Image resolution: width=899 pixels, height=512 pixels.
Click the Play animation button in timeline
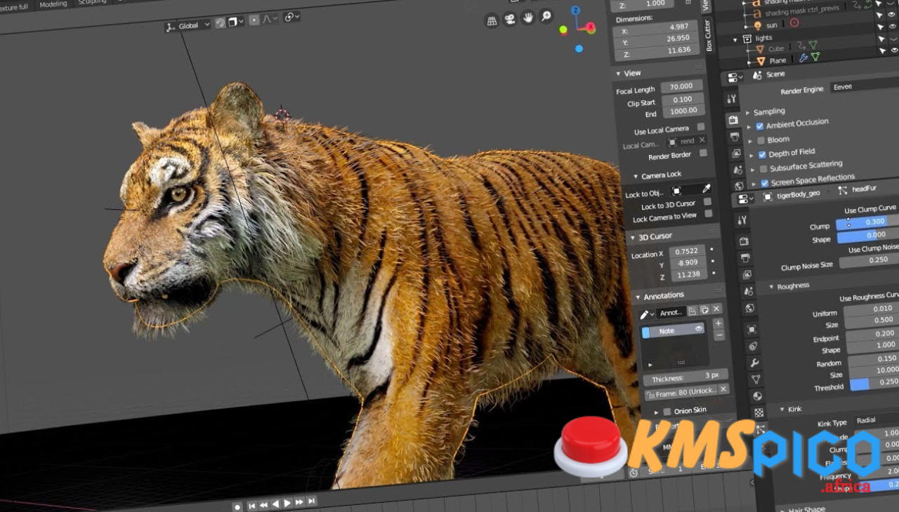(x=287, y=504)
